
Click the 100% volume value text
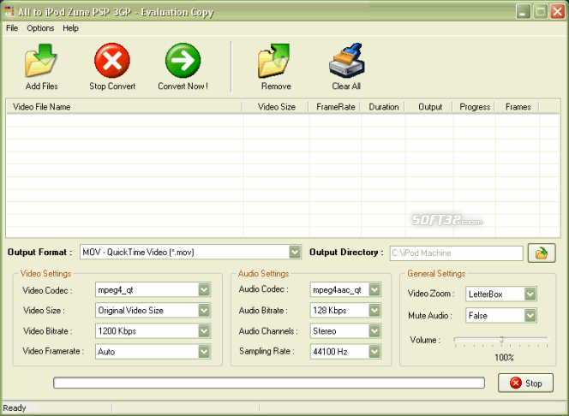(504, 358)
